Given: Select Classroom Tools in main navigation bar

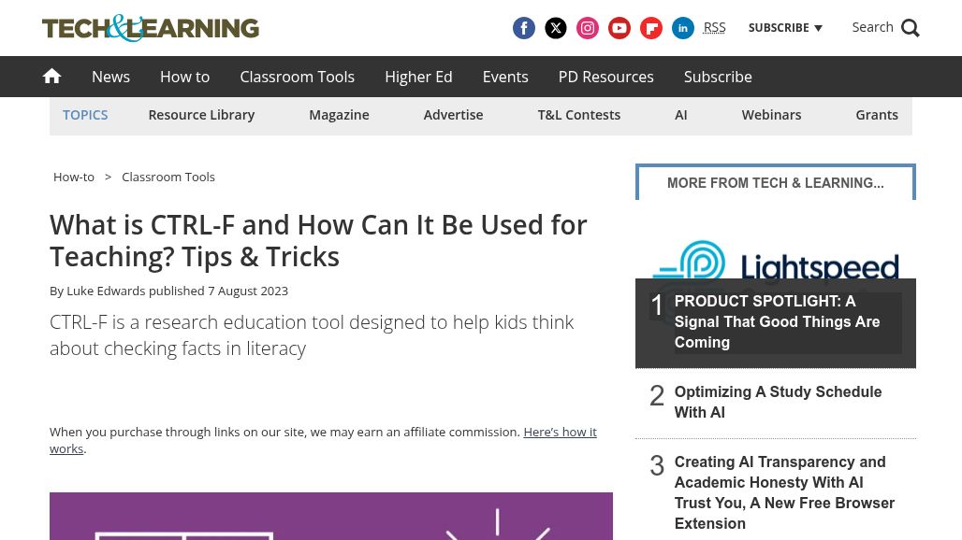Looking at the screenshot, I should (297, 77).
